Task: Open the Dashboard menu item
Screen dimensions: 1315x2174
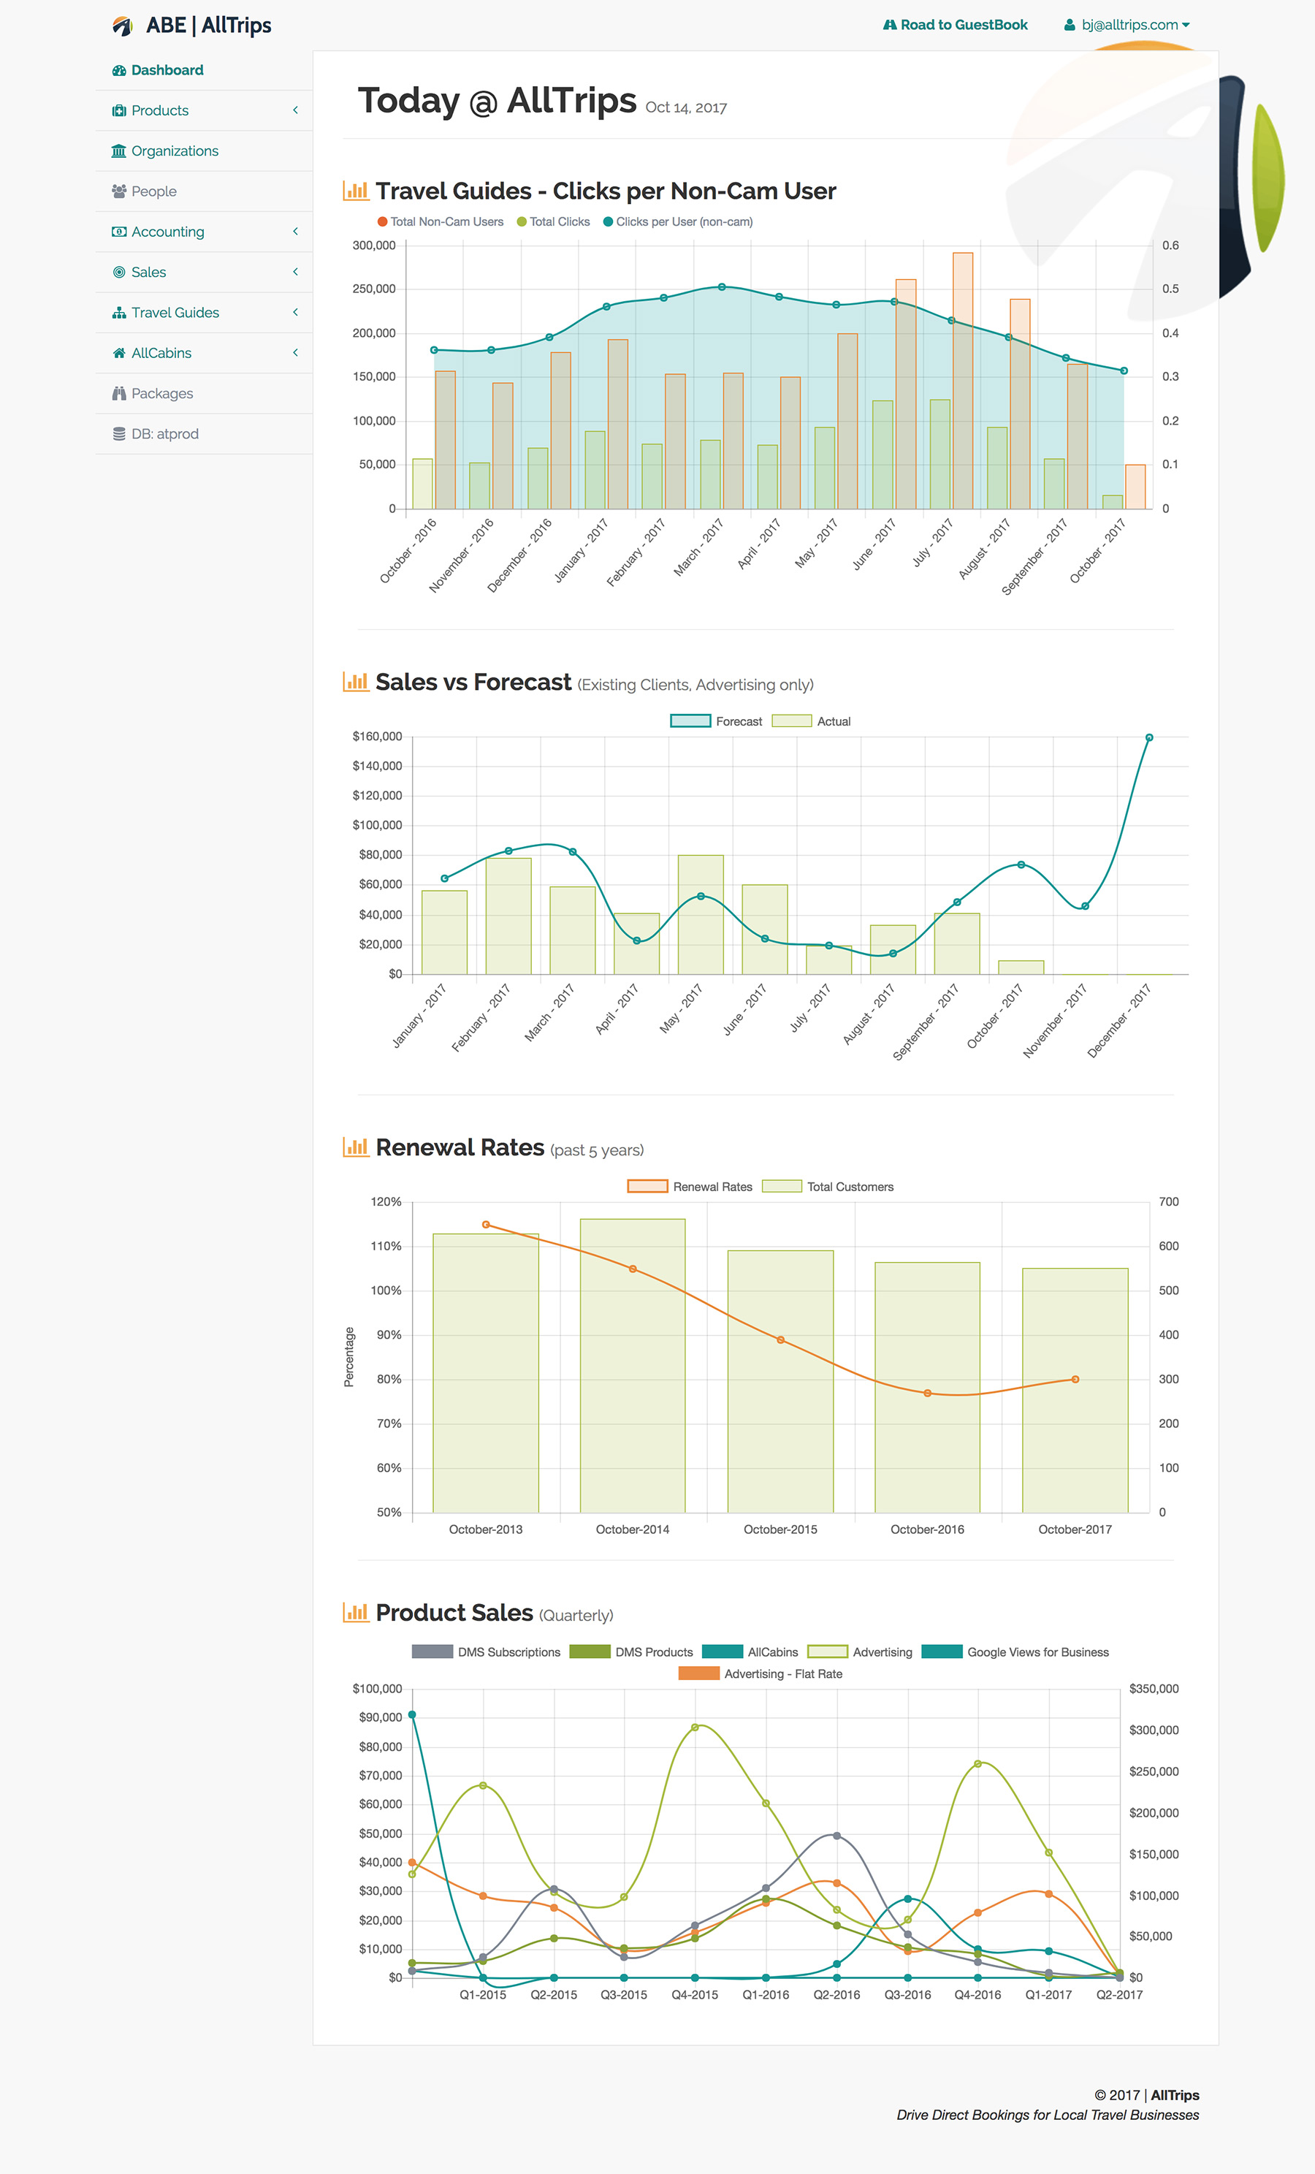Action: point(167,71)
